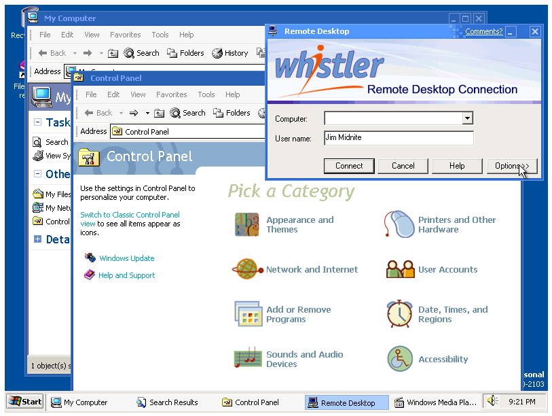
Task: Expand the Computer combo box dropdown
Action: (x=467, y=119)
